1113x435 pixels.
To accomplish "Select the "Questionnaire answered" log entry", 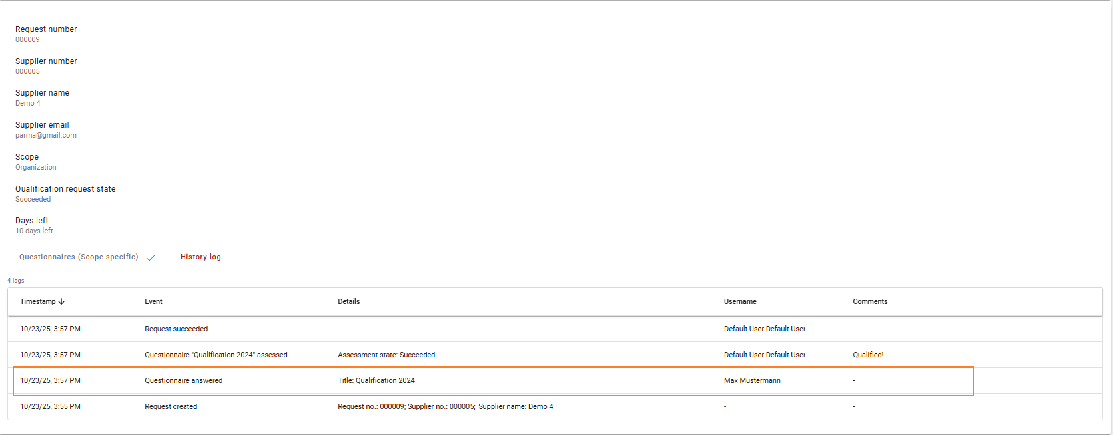I will coord(183,381).
